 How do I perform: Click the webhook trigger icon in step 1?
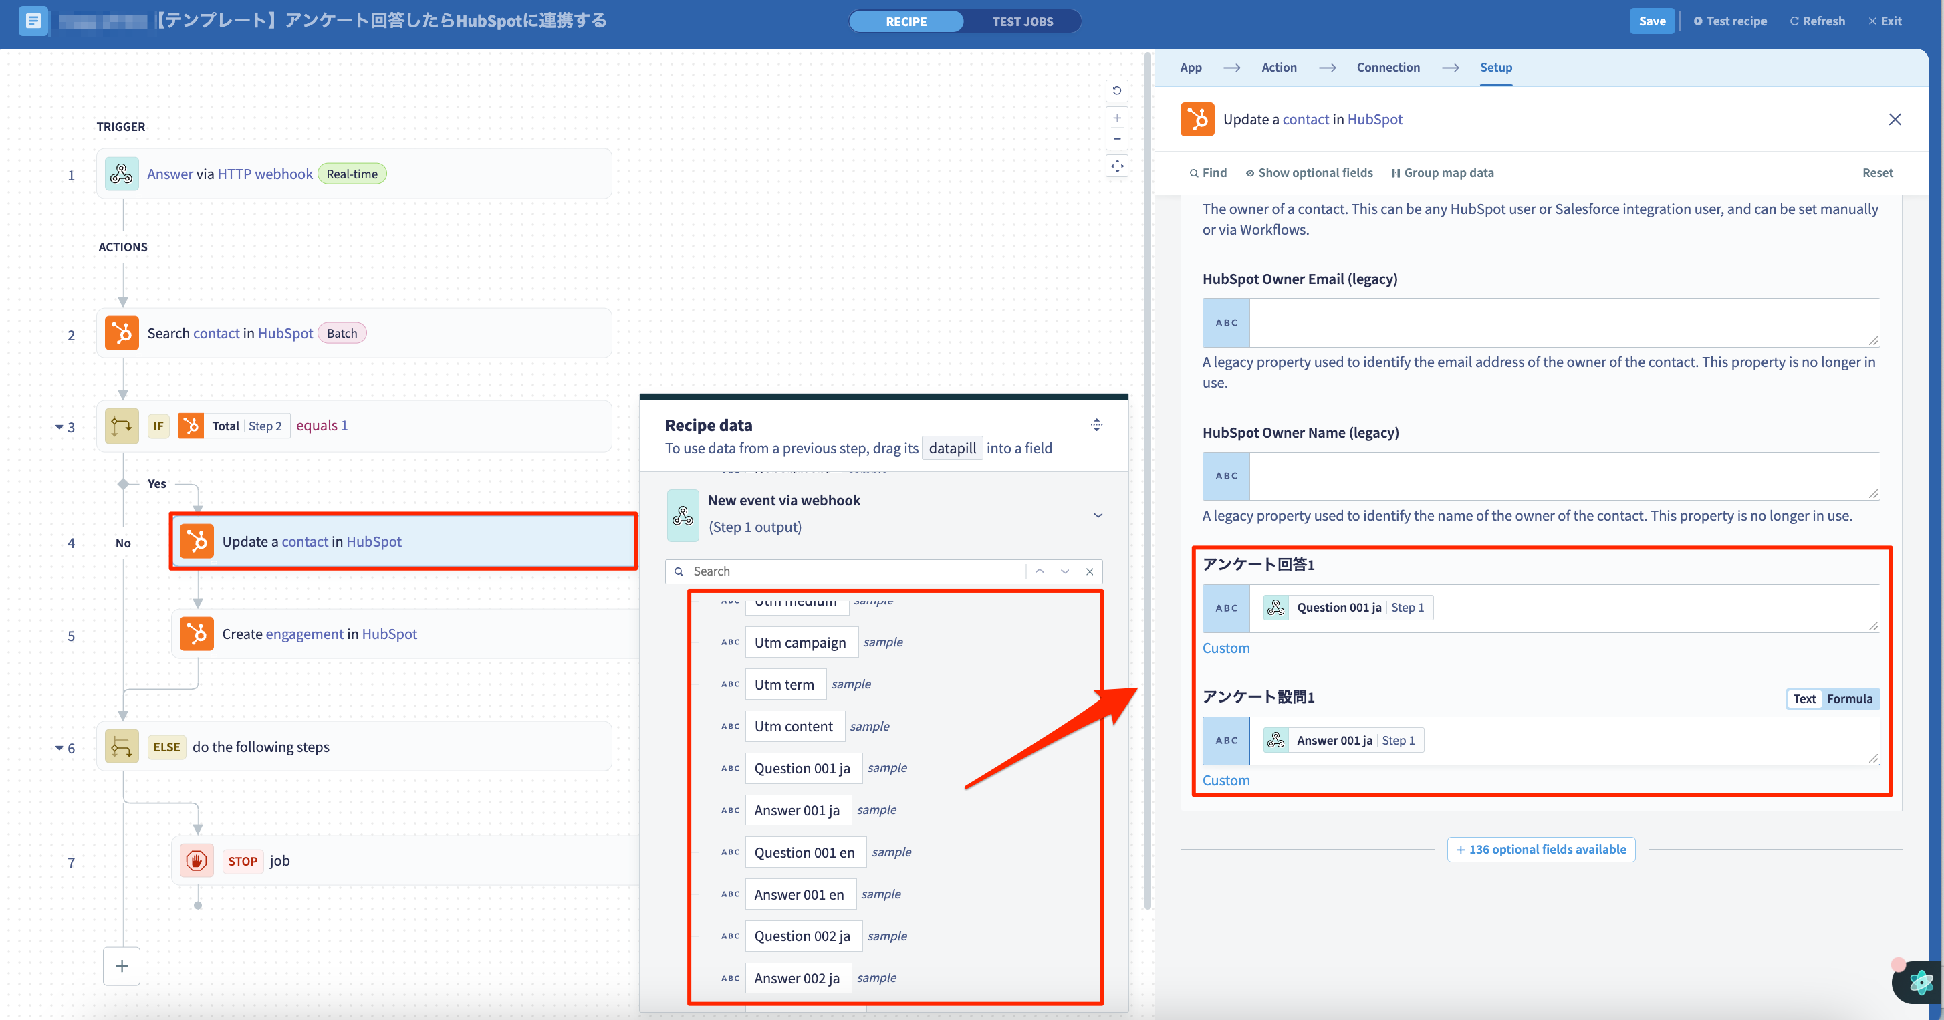[x=122, y=174]
